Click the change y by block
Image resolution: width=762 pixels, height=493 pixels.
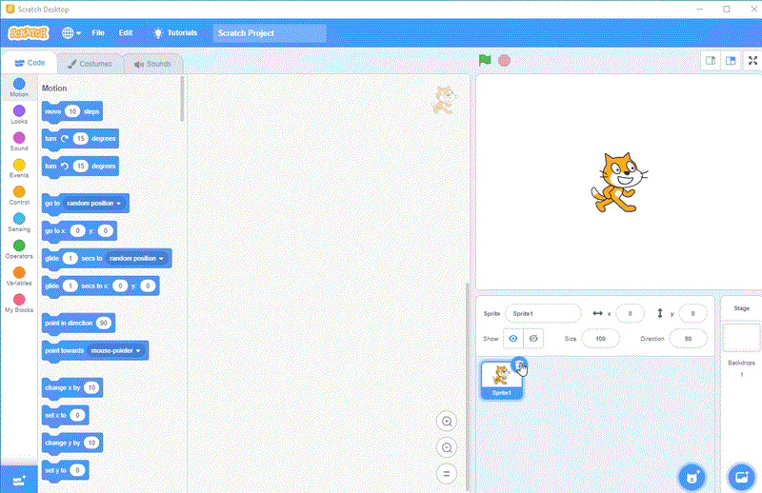pos(62,443)
